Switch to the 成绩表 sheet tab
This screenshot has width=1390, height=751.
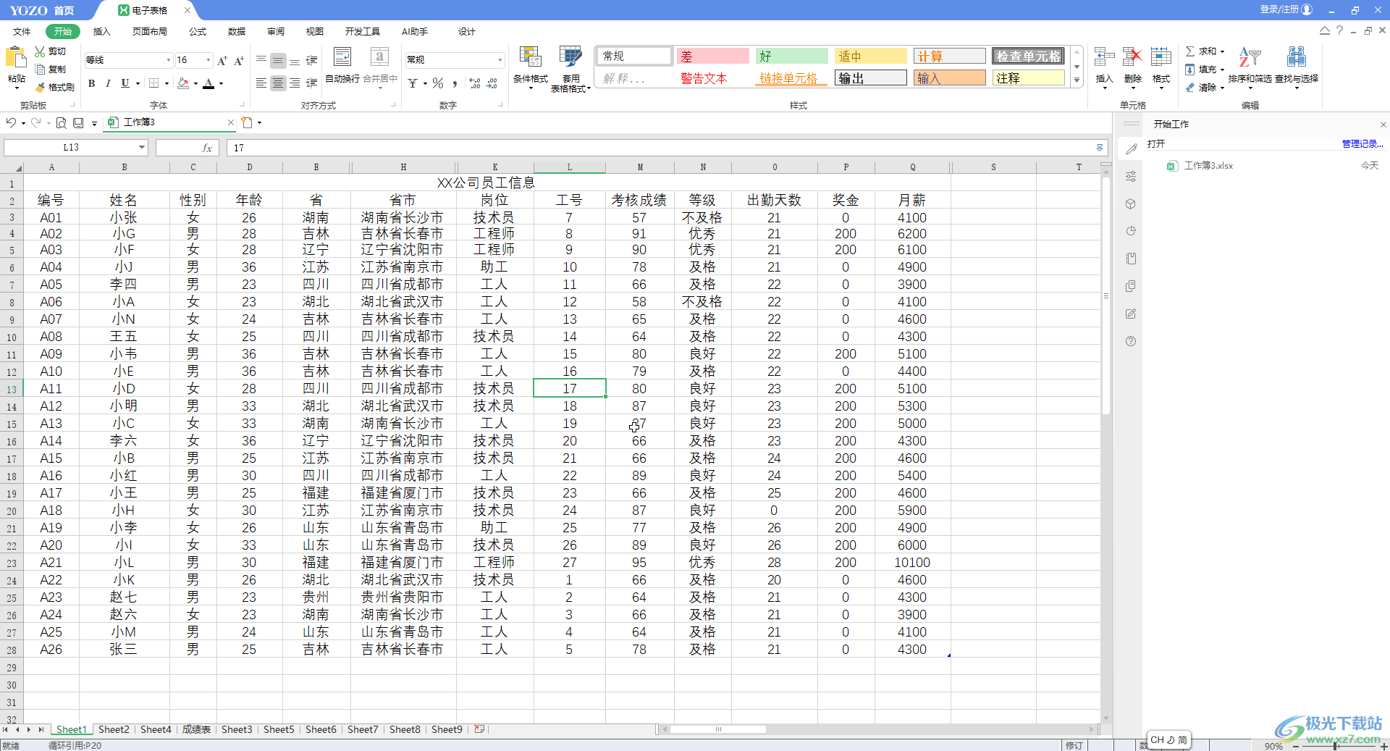click(x=196, y=729)
